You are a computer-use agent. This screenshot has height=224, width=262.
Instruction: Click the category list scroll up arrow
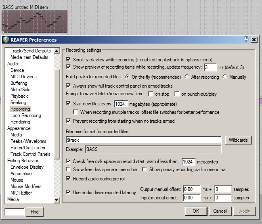(57, 50)
